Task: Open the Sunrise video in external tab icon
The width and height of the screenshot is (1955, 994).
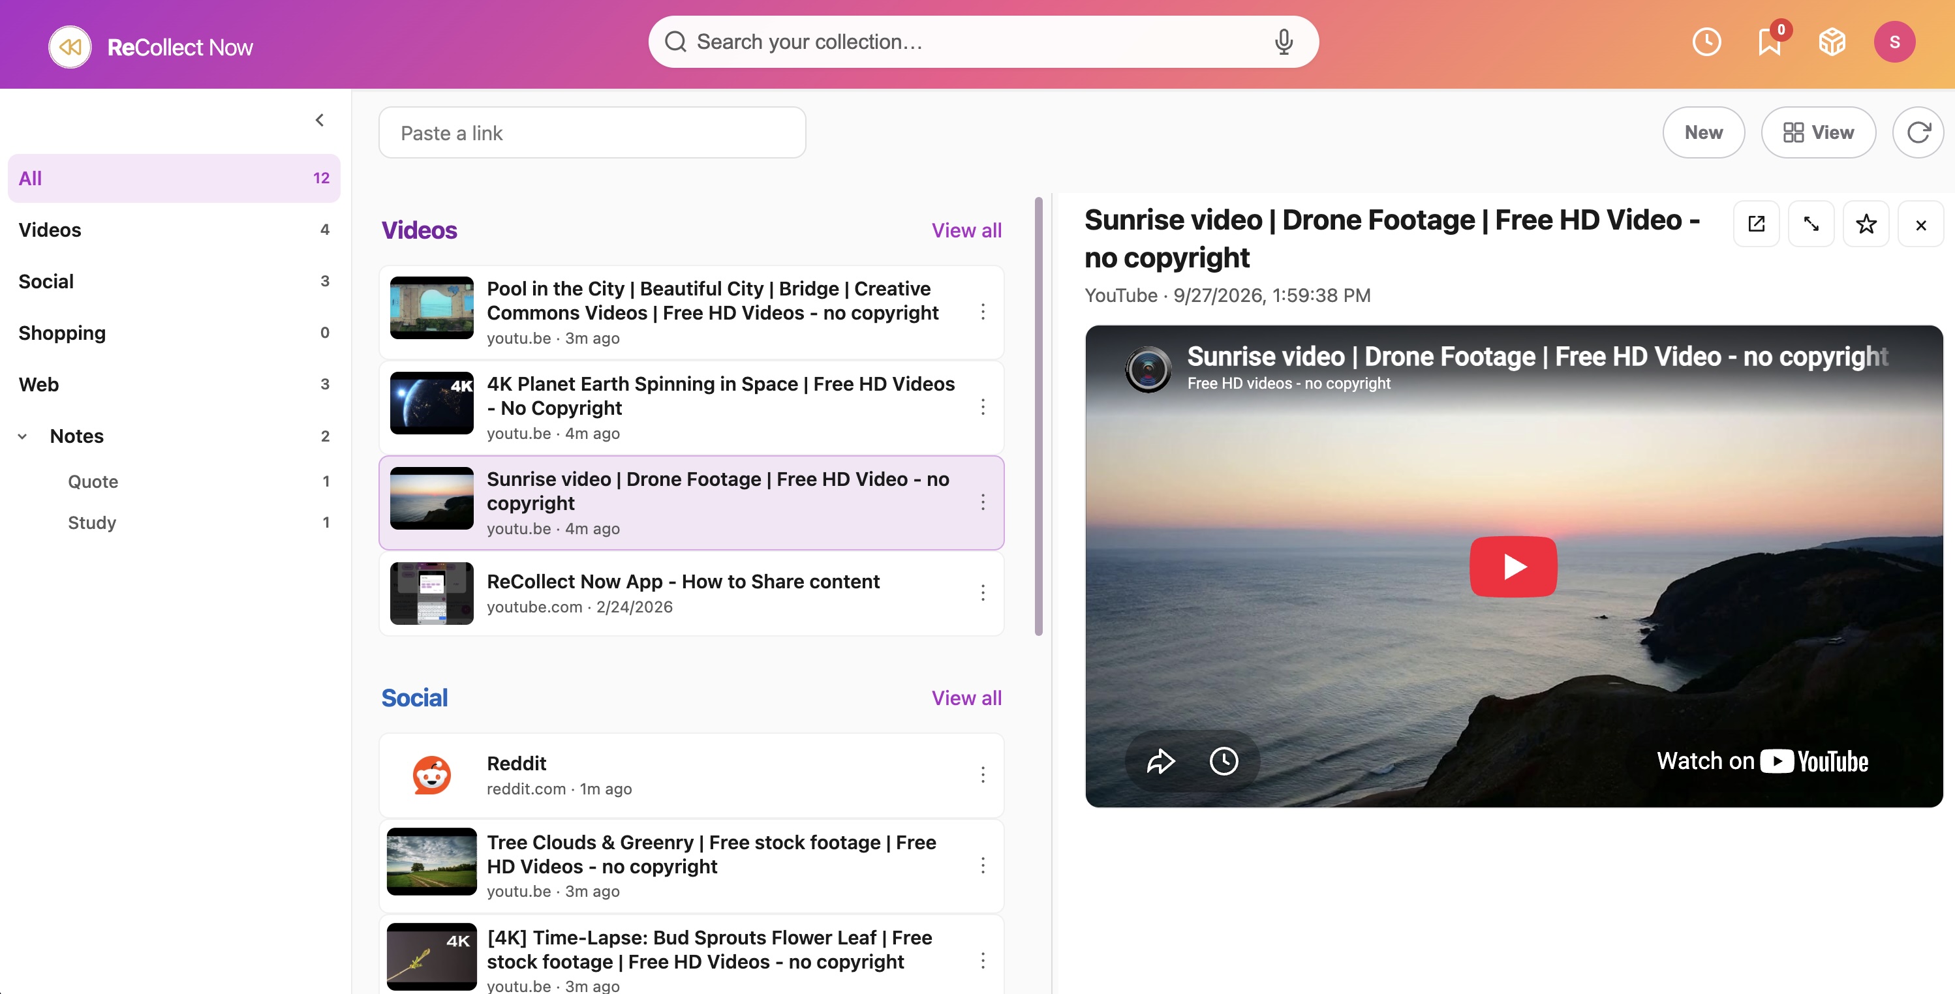Action: click(x=1756, y=224)
